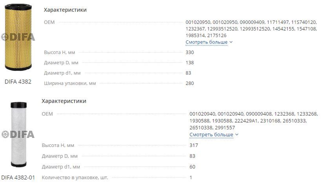Viewport: 328px width, 183px height.
Task: Click the height value 317
Action: tap(194, 145)
